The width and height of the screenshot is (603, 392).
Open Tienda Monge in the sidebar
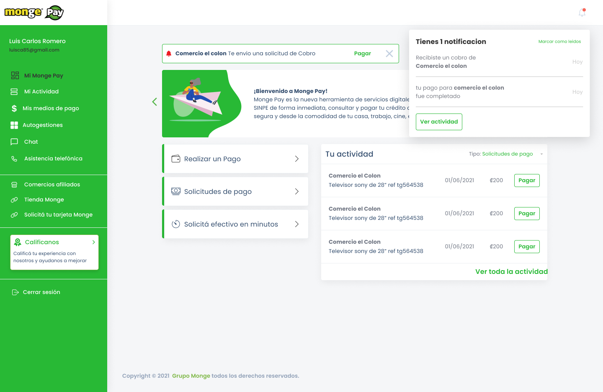(x=44, y=199)
